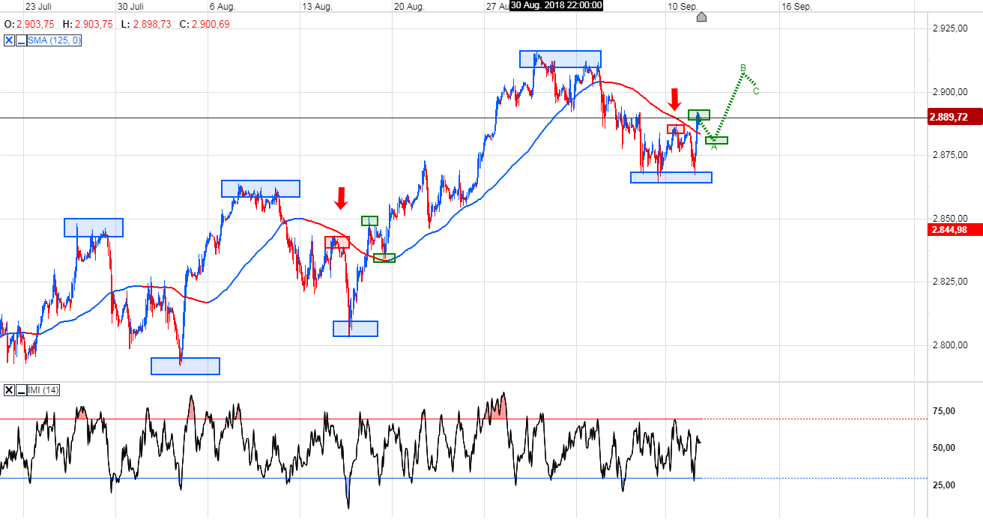The width and height of the screenshot is (983, 522).
Task: Select the blue consolidation rectangle near 6 Aug.
Action: point(260,188)
